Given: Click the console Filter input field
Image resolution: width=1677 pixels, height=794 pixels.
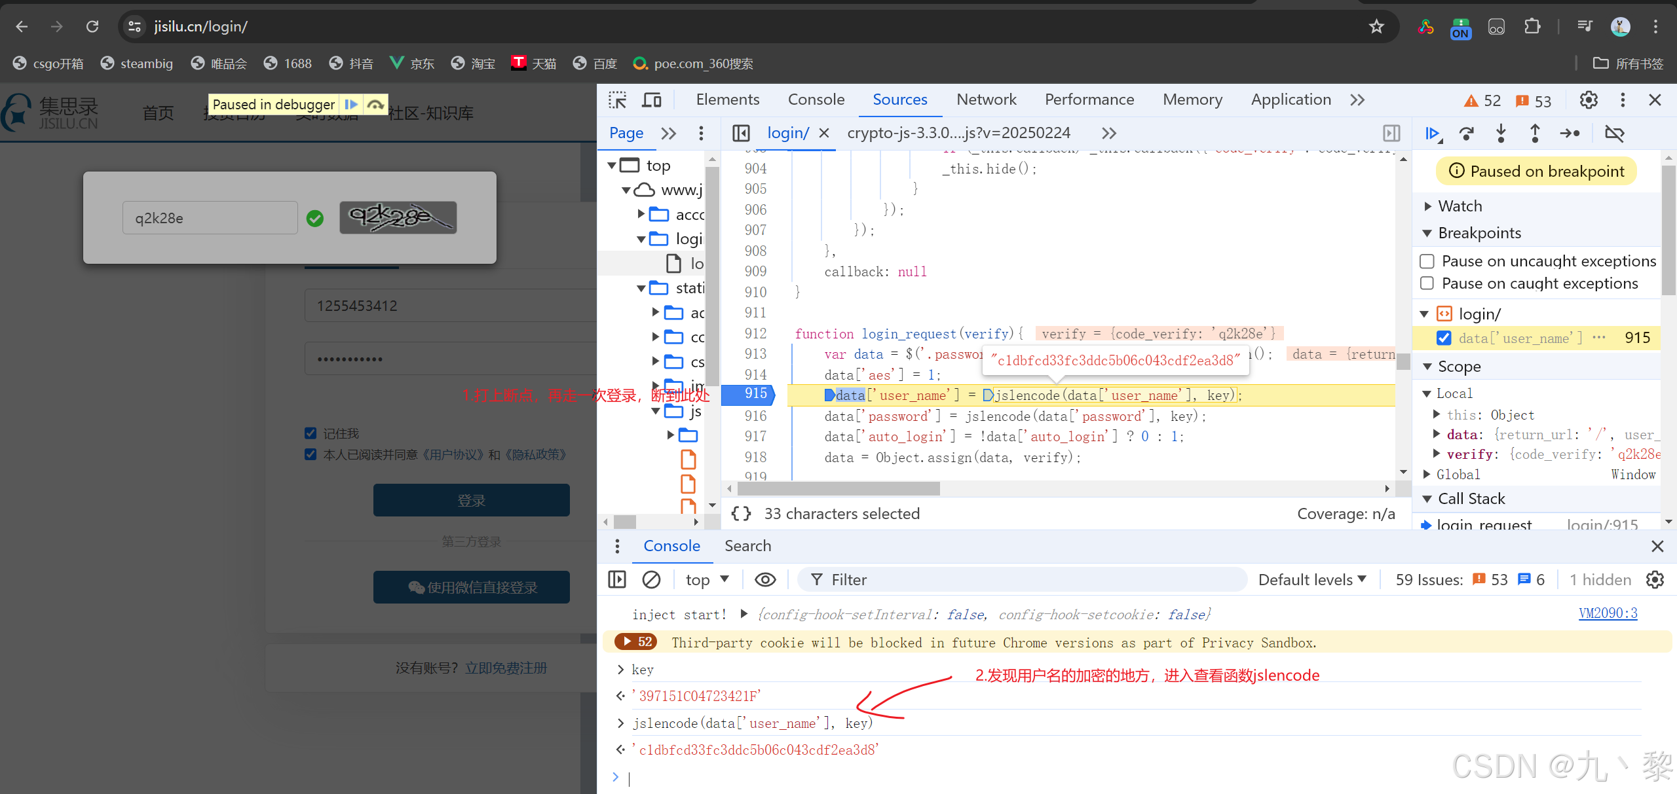Looking at the screenshot, I should (1022, 580).
